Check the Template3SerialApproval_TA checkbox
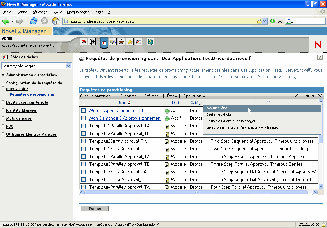 coord(83,172)
